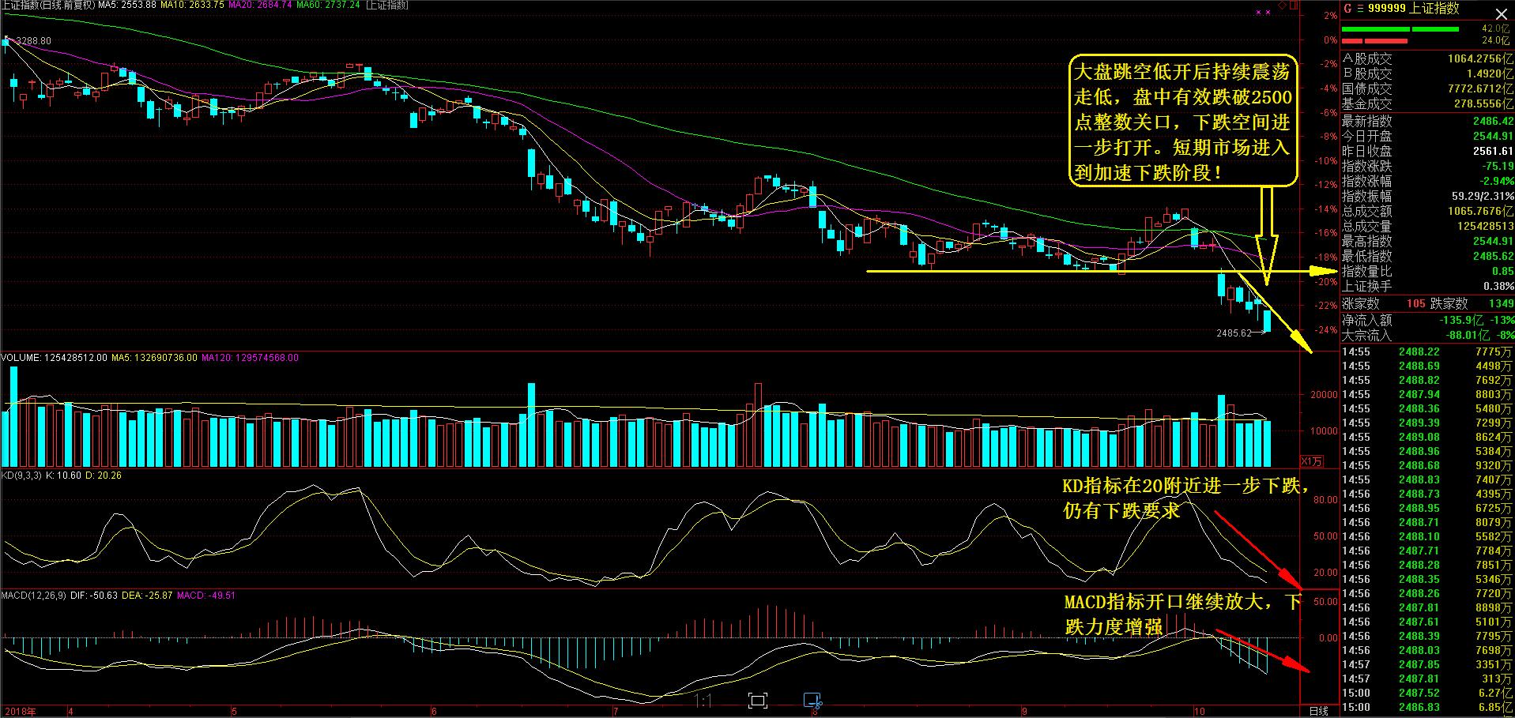Click the 2485.62 low price label on chart
The height and width of the screenshot is (718, 1515).
tap(1234, 333)
